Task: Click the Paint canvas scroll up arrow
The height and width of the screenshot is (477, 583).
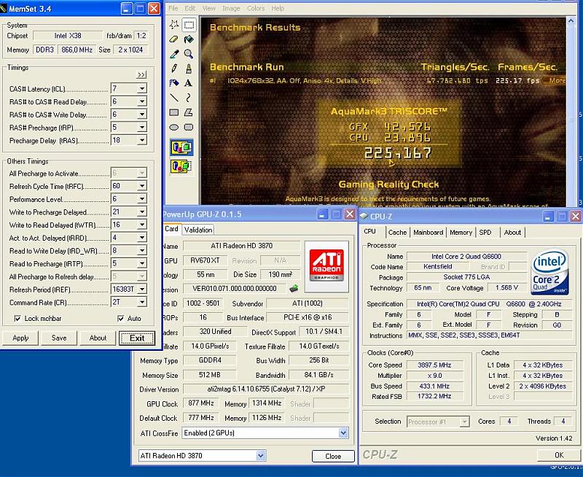Action: [x=571, y=22]
